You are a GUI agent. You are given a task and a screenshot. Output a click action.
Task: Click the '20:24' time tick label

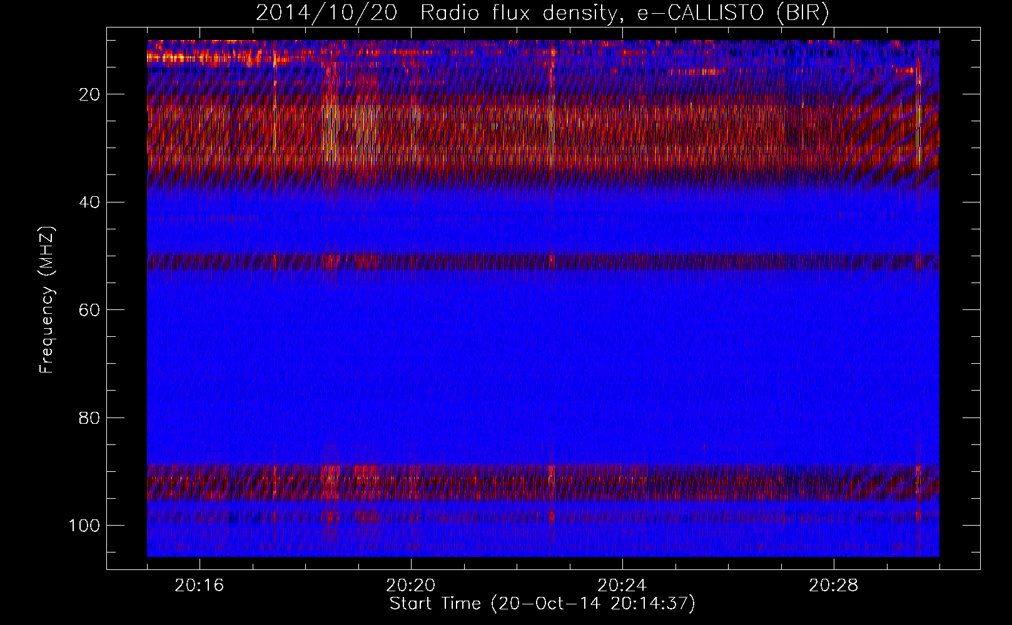pos(622,586)
